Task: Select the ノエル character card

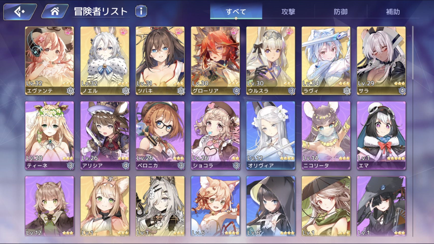Action: tap(105, 61)
